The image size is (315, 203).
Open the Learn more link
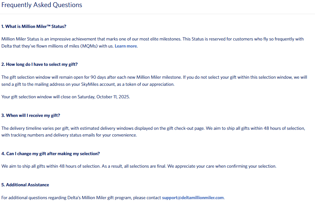pyautogui.click(x=126, y=46)
